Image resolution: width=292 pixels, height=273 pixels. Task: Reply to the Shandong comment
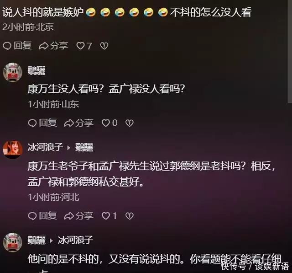[x=42, y=123]
